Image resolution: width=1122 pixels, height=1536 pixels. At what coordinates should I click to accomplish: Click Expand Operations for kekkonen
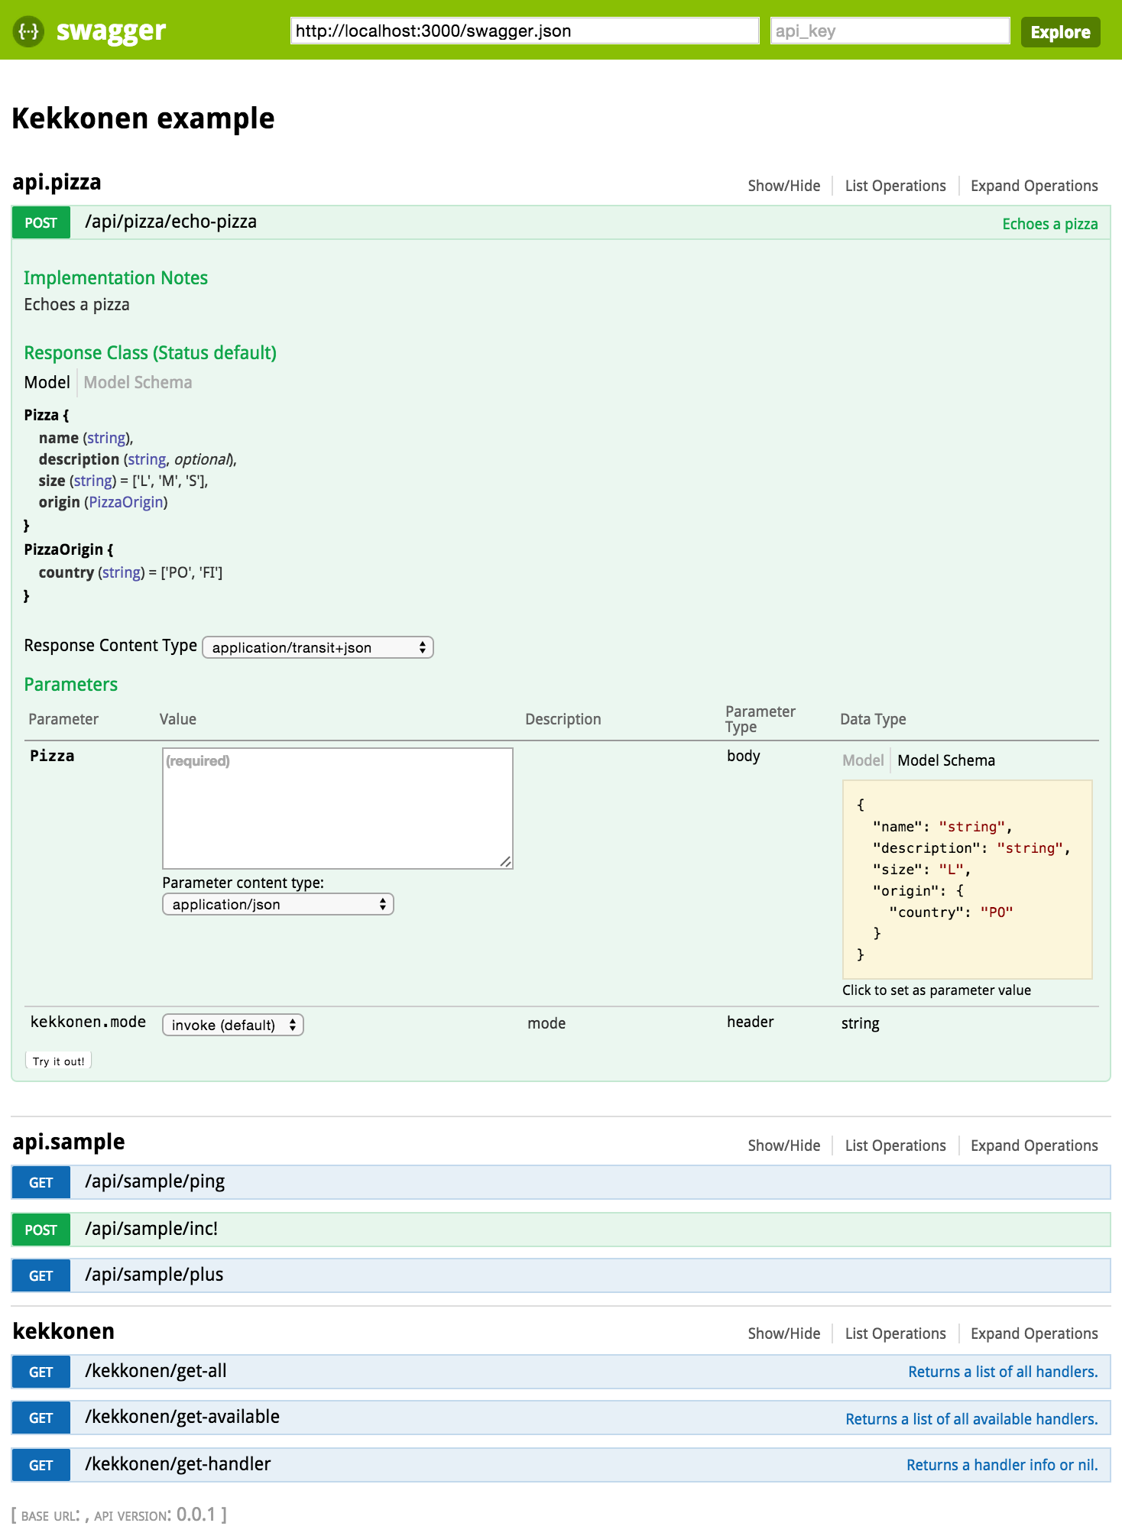pyautogui.click(x=1033, y=1333)
